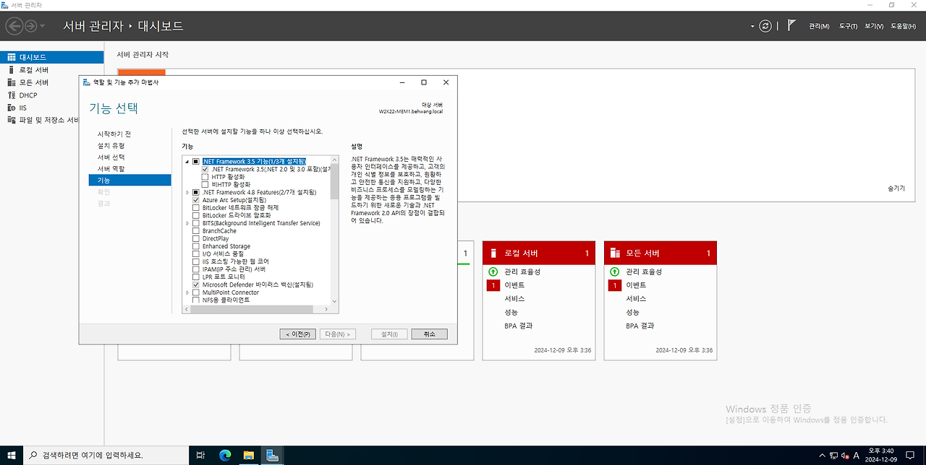Select the All Servers icon in sidebar
Screen dimensions: 926x465
point(12,82)
